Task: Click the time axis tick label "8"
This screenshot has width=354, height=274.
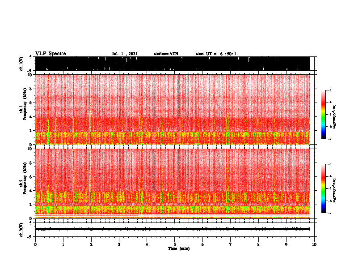Action: tap(258, 244)
